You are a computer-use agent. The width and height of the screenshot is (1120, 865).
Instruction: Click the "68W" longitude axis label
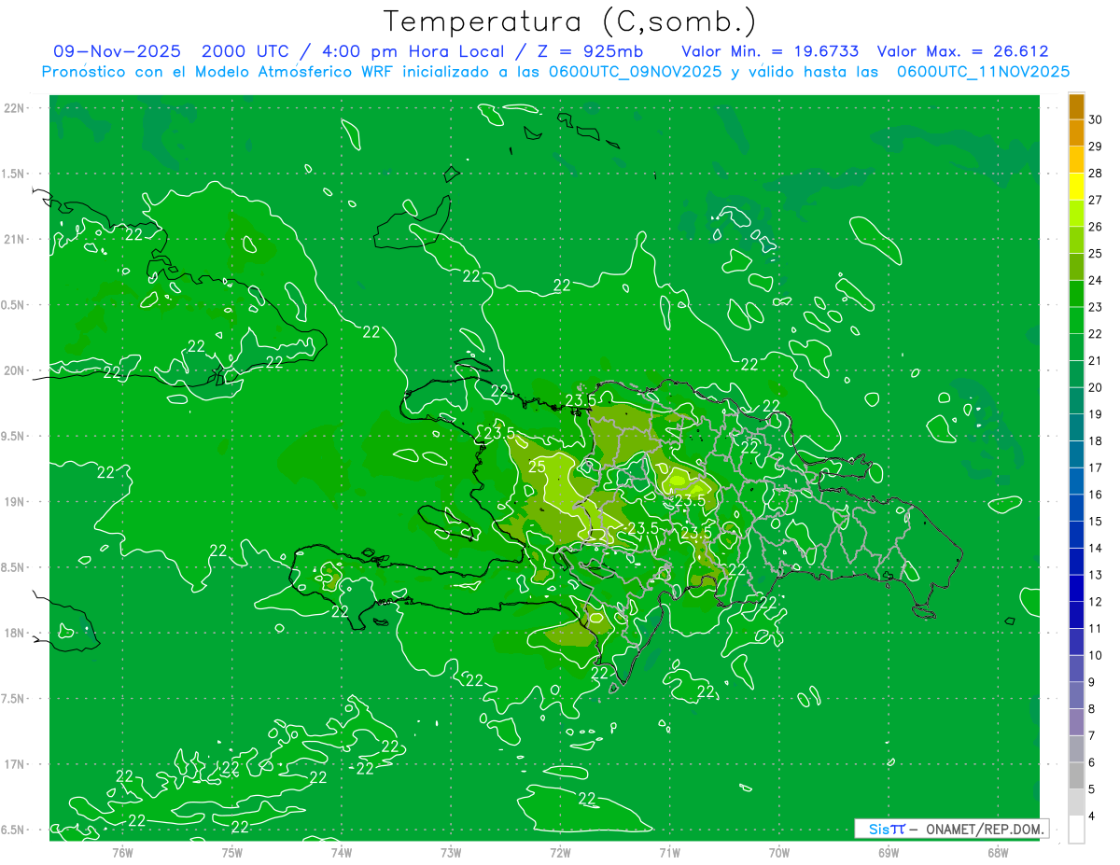998,853
